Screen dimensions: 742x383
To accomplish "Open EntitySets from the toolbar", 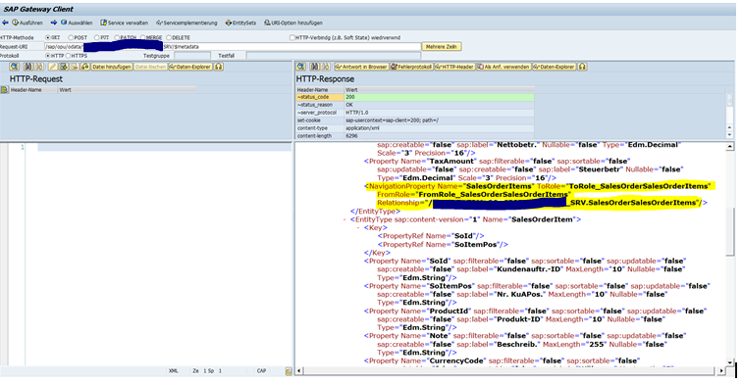I will point(240,23).
